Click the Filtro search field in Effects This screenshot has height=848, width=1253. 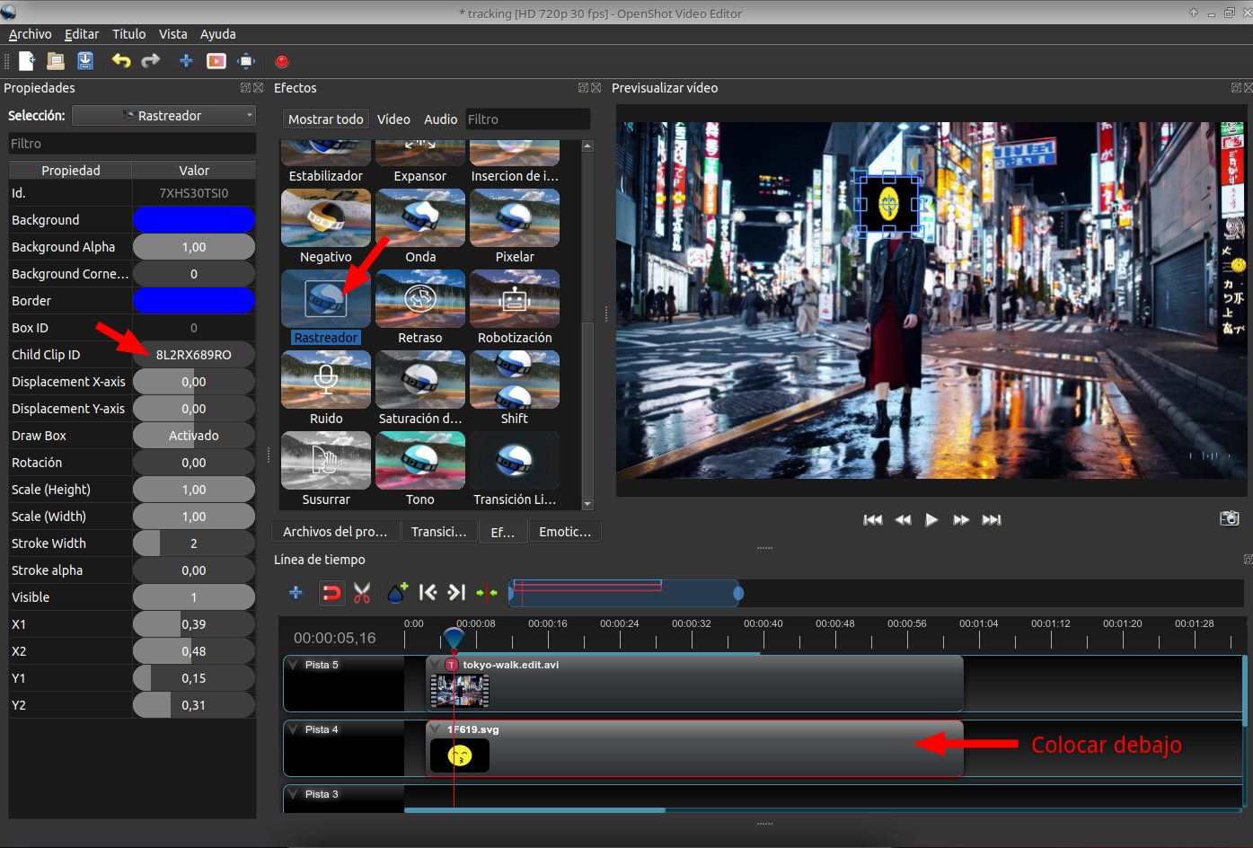(527, 119)
